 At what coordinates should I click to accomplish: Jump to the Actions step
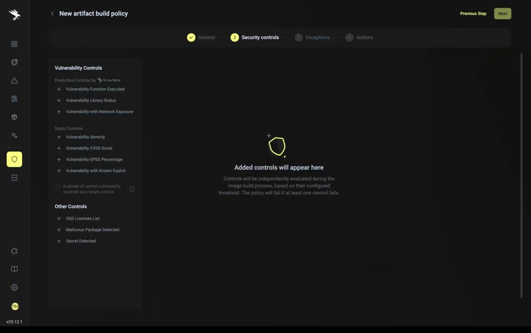click(359, 37)
